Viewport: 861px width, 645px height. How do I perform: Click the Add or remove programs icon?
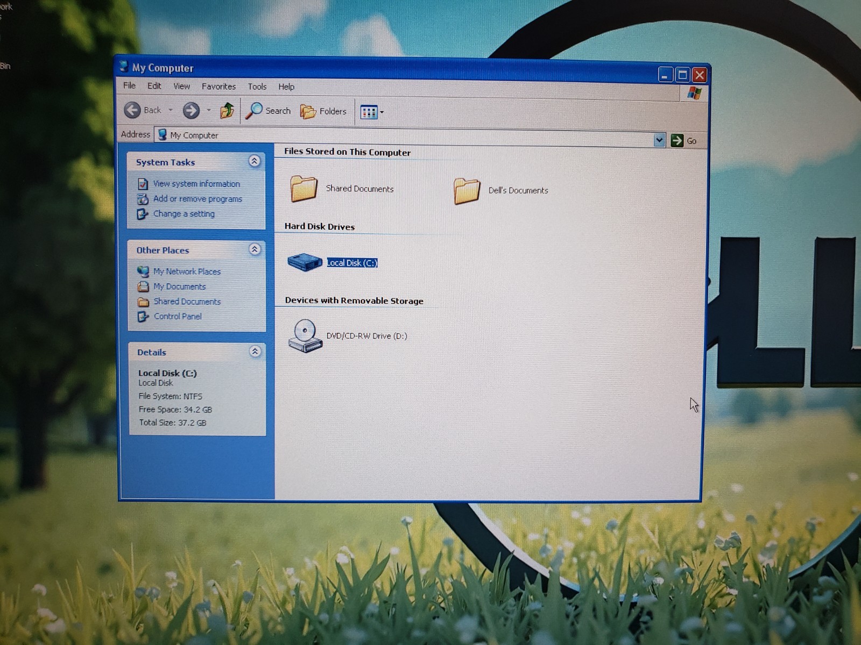tap(143, 199)
